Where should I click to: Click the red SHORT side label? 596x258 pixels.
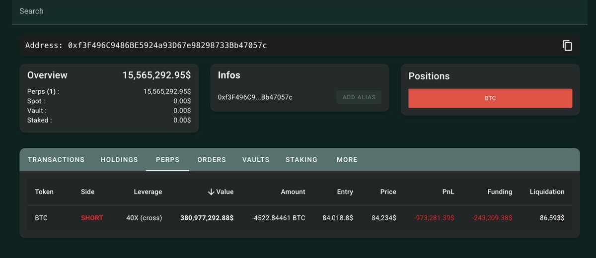(92, 218)
